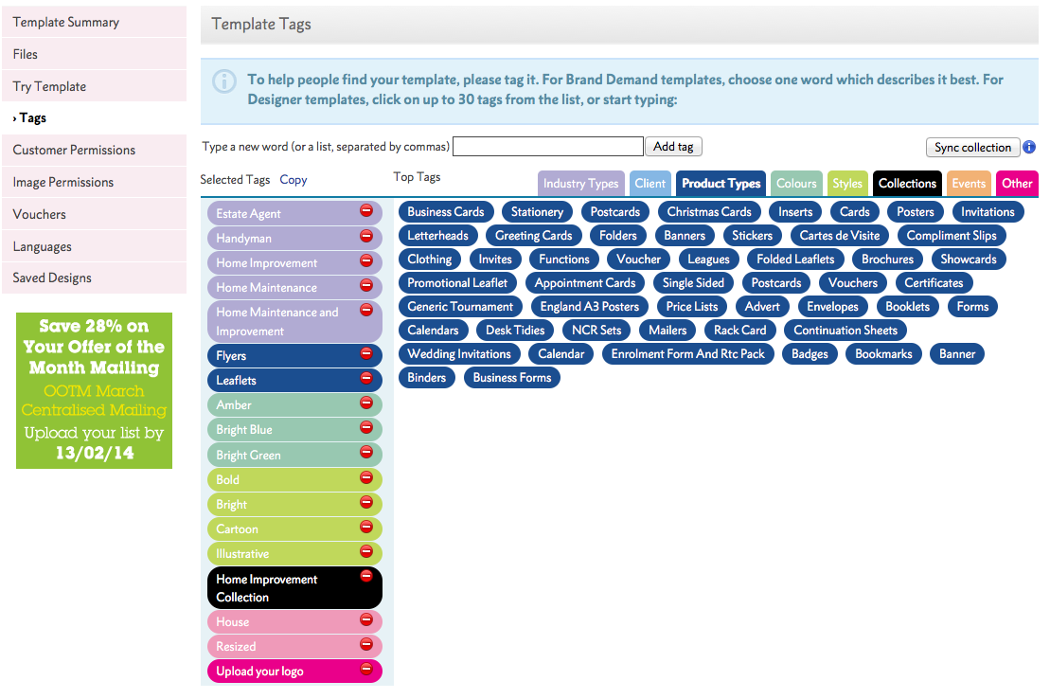Image resolution: width=1050 pixels, height=699 pixels.
Task: Add the Bookmarks tag
Action: (883, 354)
